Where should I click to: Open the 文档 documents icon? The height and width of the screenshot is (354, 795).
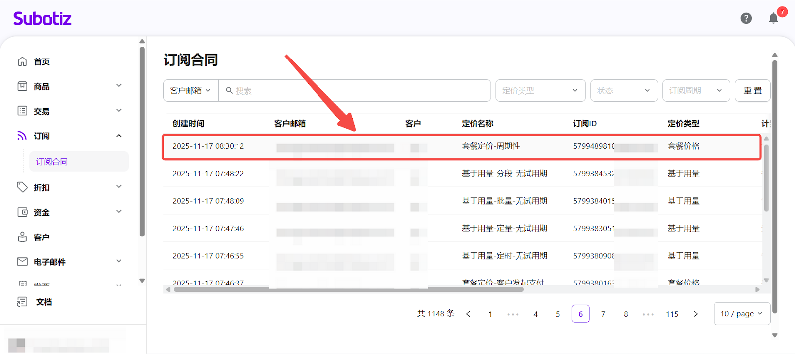click(22, 302)
